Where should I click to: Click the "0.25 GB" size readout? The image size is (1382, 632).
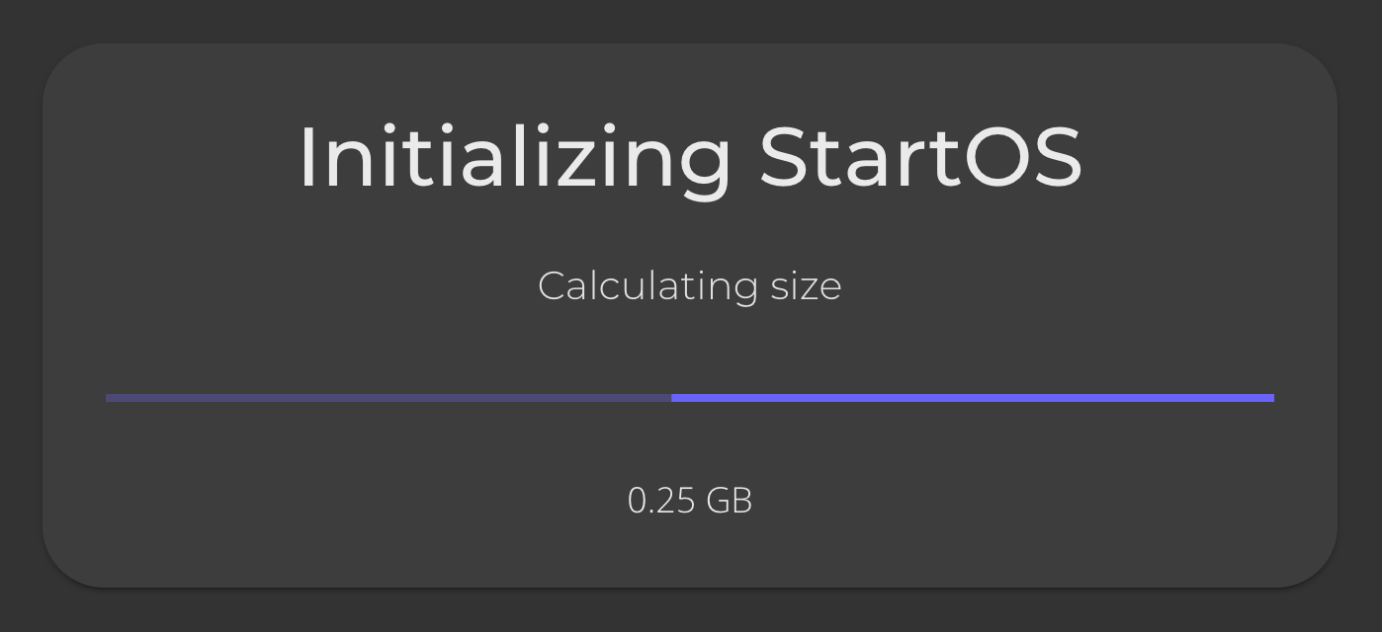[690, 501]
